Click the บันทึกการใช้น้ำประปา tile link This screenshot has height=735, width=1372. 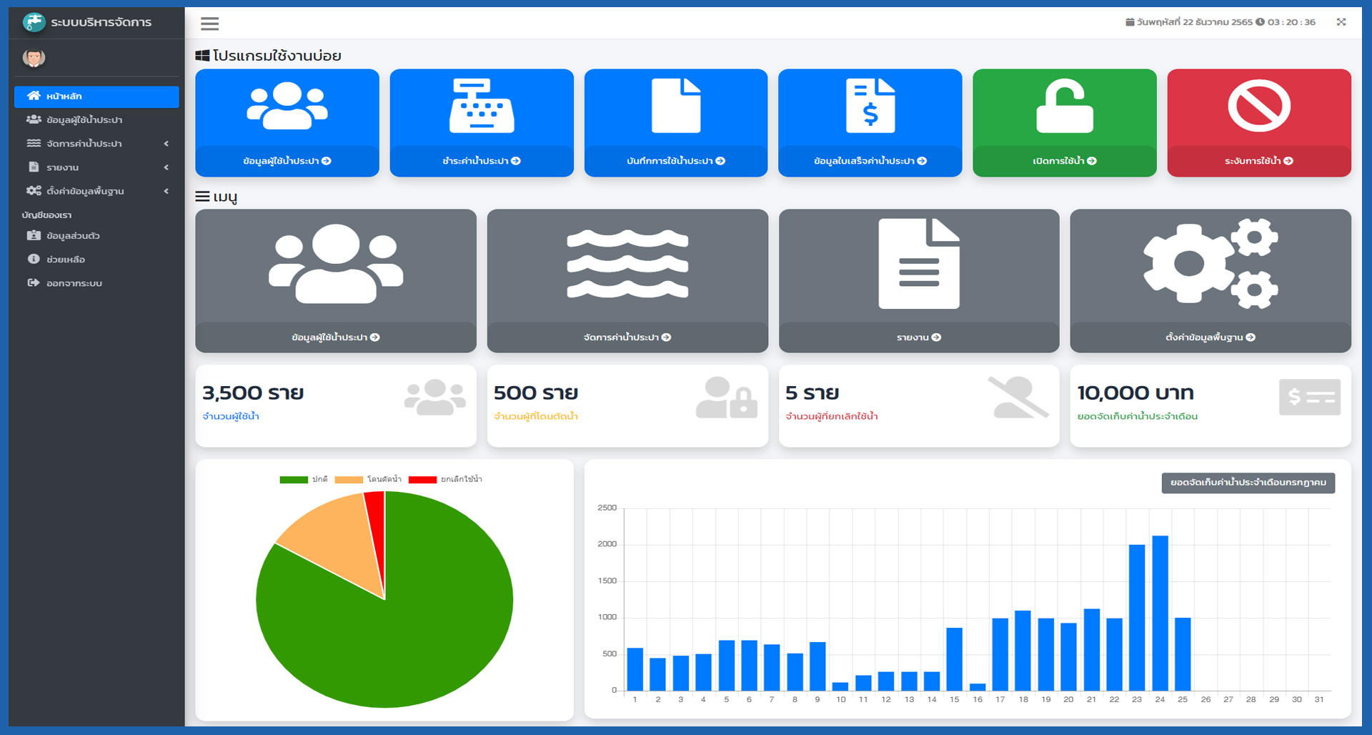pyautogui.click(x=675, y=161)
